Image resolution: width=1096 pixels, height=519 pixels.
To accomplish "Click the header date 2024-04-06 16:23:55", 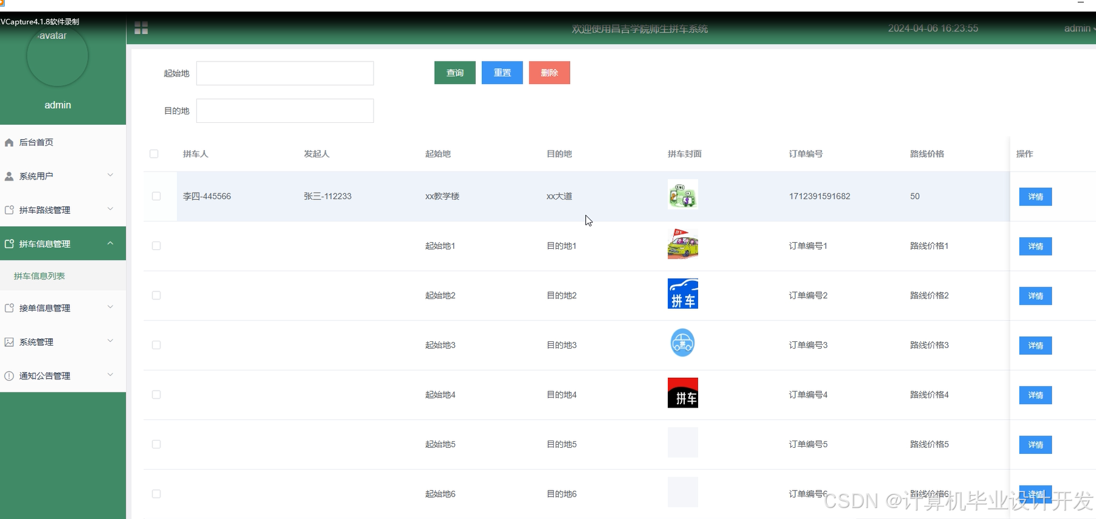I will (933, 29).
